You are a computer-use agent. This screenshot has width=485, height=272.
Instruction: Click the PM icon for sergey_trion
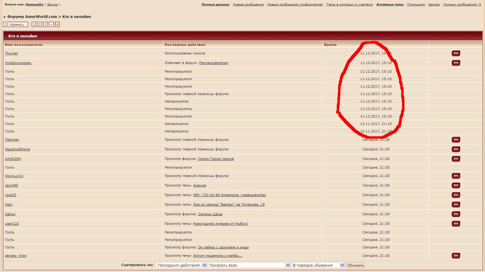coord(456,256)
